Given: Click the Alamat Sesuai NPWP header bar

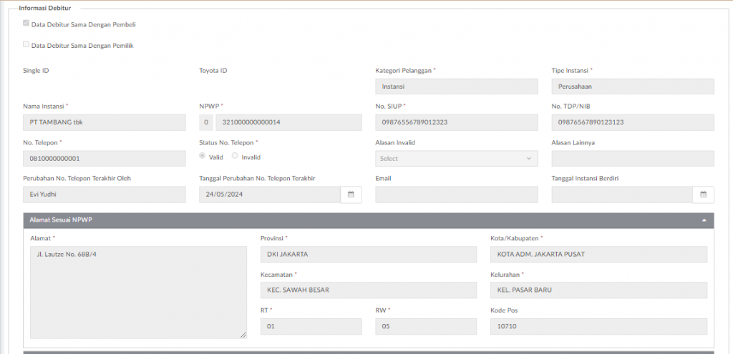Looking at the screenshot, I should pyautogui.click(x=369, y=220).
